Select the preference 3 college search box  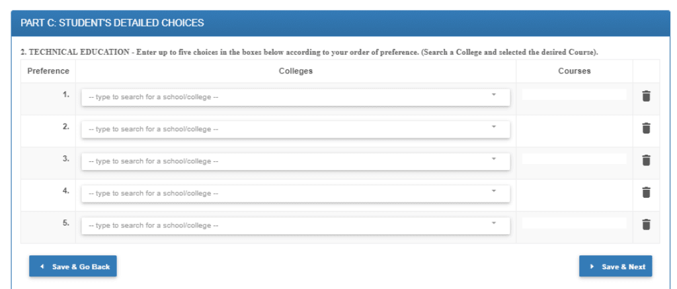click(296, 161)
